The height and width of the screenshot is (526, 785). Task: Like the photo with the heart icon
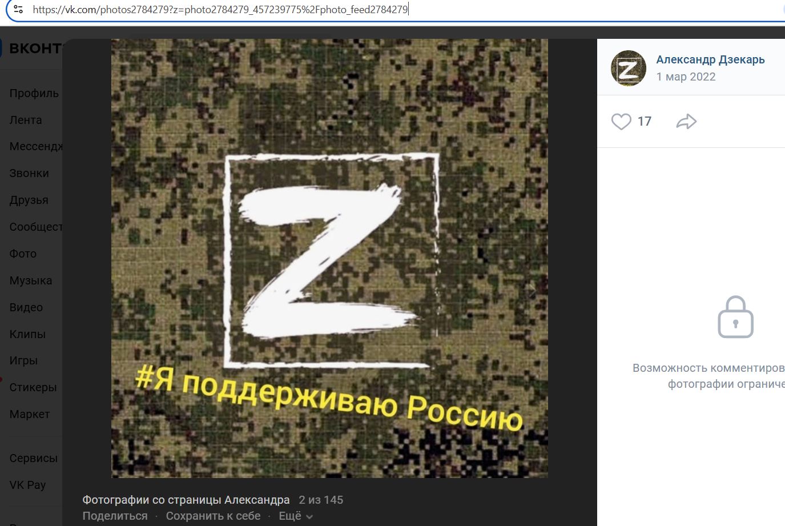621,122
